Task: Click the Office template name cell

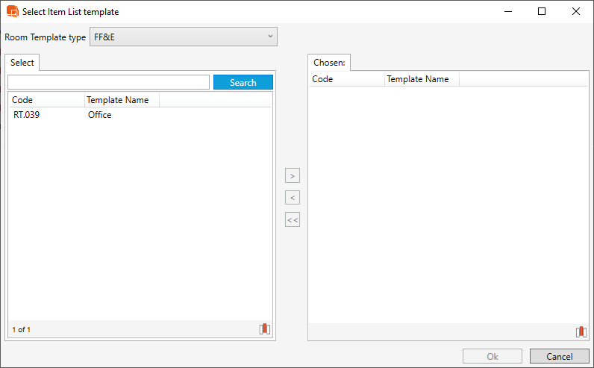Action: [100, 115]
